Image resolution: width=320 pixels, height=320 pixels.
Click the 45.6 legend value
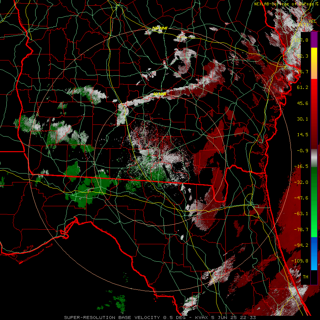coord(303,103)
